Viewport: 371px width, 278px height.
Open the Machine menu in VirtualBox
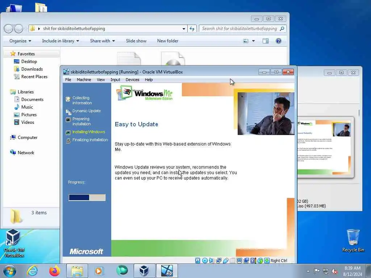[84, 80]
